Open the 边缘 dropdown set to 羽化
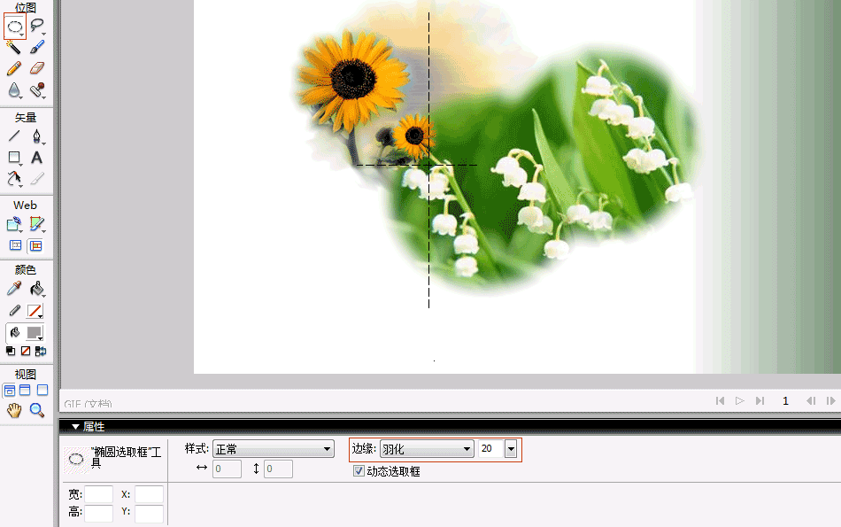Screen dimensions: 841x527 coord(427,449)
